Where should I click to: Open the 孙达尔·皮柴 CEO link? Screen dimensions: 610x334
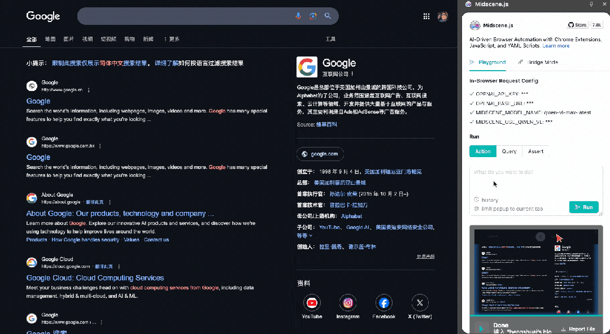coord(343,194)
